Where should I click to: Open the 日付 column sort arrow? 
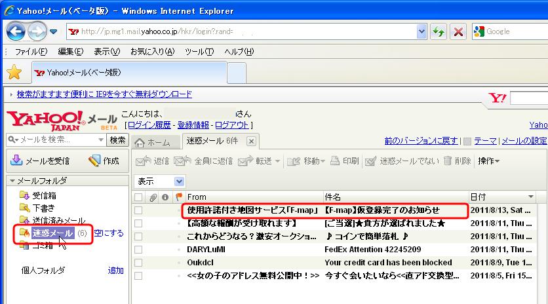pyautogui.click(x=531, y=197)
